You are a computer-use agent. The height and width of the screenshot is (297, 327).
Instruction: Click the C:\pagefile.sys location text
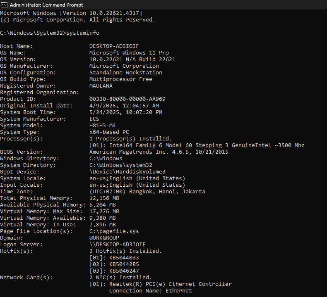pos(114,231)
